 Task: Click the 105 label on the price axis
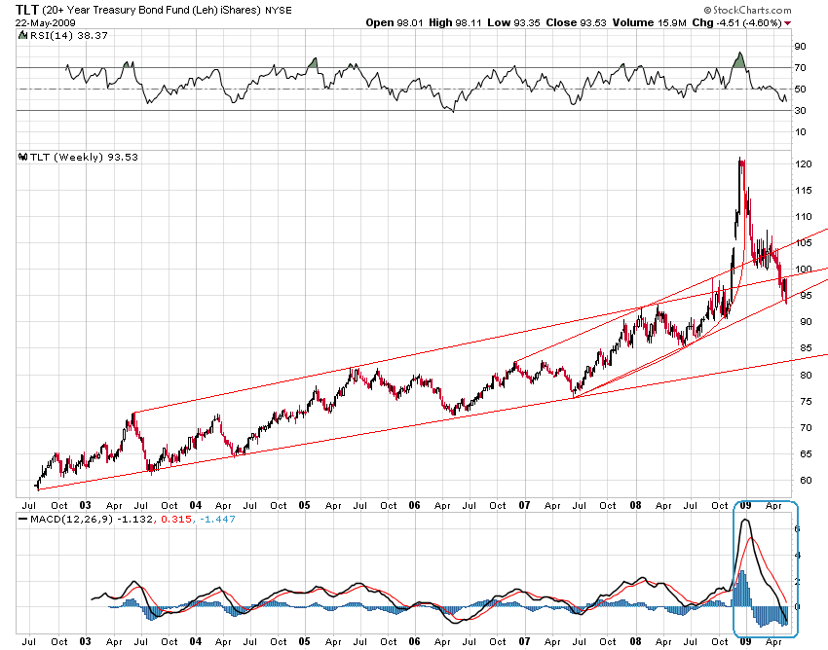pyautogui.click(x=804, y=242)
